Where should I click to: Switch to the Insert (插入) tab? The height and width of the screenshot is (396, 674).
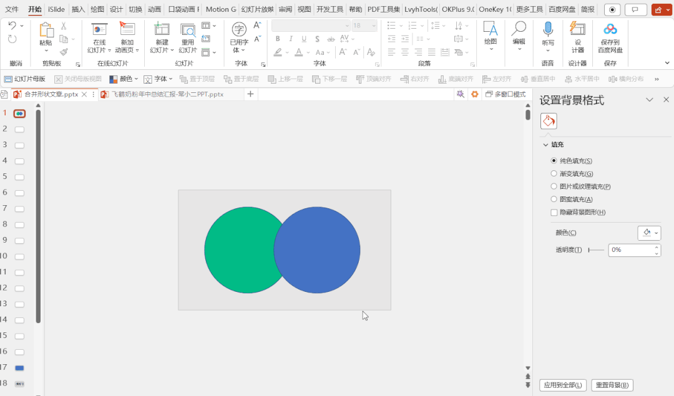click(x=78, y=9)
